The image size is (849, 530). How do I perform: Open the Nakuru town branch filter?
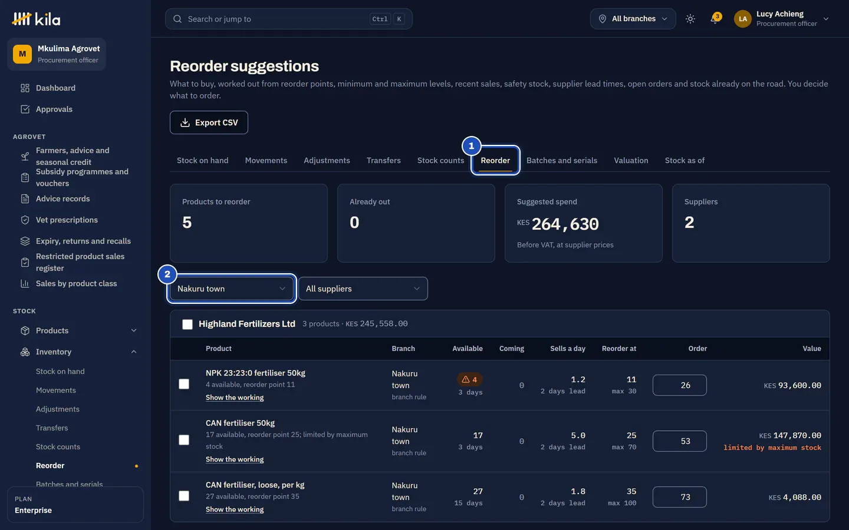pos(231,289)
